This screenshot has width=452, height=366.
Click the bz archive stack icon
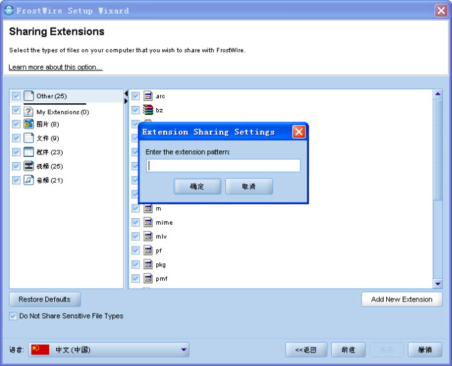click(148, 110)
